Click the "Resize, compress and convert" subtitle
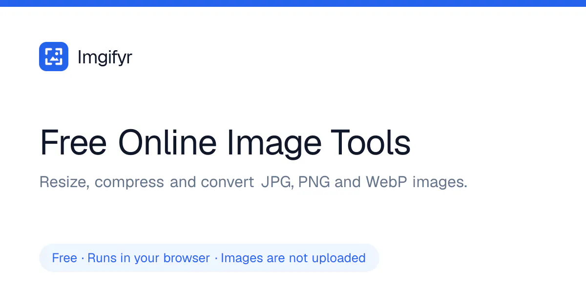Screen dimensions: 586x307 pyautogui.click(x=253, y=182)
